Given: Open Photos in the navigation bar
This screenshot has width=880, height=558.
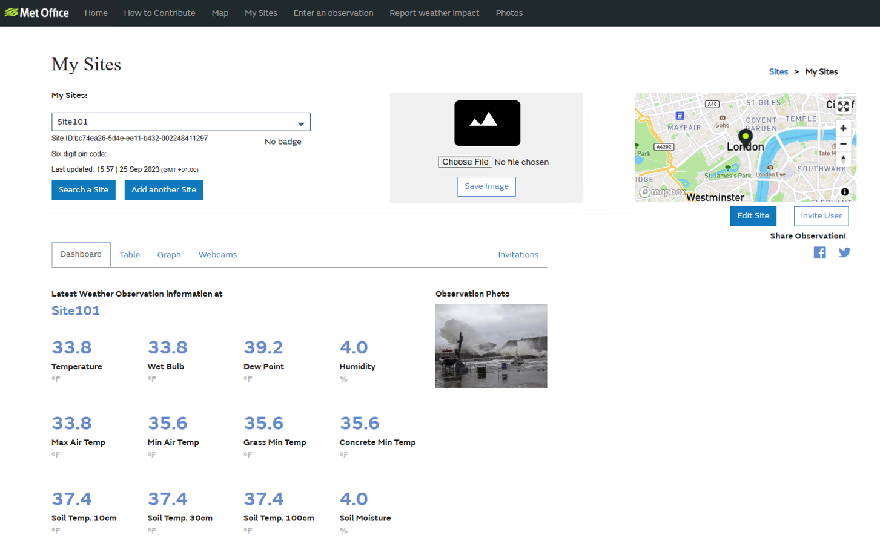Looking at the screenshot, I should (509, 13).
